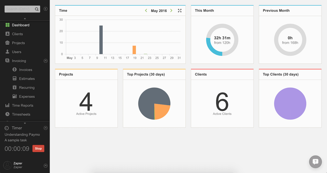Image resolution: width=327 pixels, height=173 pixels.
Task: Click the Time Reports bar chart icon
Action: pos(7,106)
